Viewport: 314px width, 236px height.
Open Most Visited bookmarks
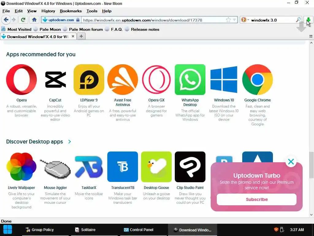point(17,29)
